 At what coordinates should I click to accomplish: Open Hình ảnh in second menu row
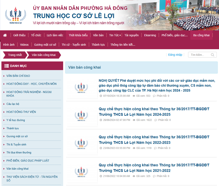(9, 45)
